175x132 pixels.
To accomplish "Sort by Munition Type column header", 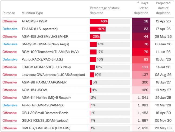I will pyautogui.click(x=32, y=13).
